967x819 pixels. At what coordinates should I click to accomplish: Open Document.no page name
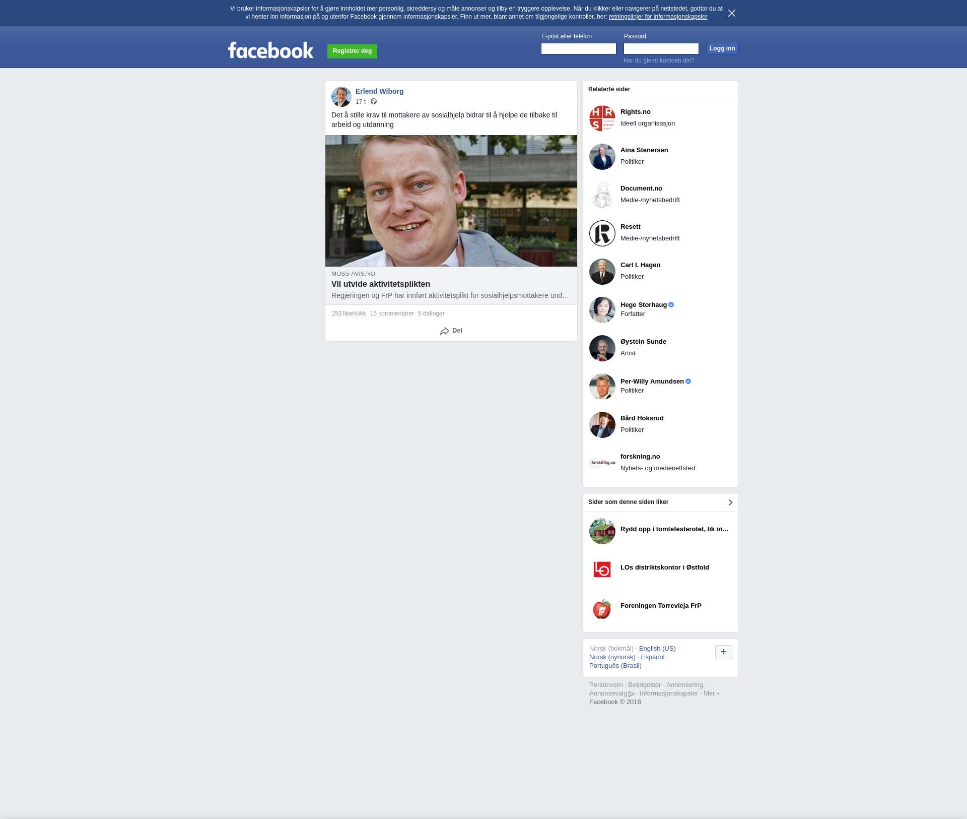pyautogui.click(x=641, y=188)
